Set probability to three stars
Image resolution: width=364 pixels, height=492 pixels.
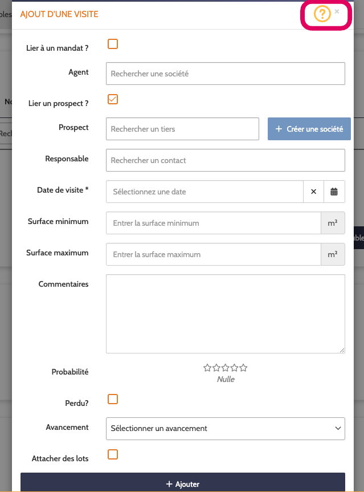tap(226, 368)
